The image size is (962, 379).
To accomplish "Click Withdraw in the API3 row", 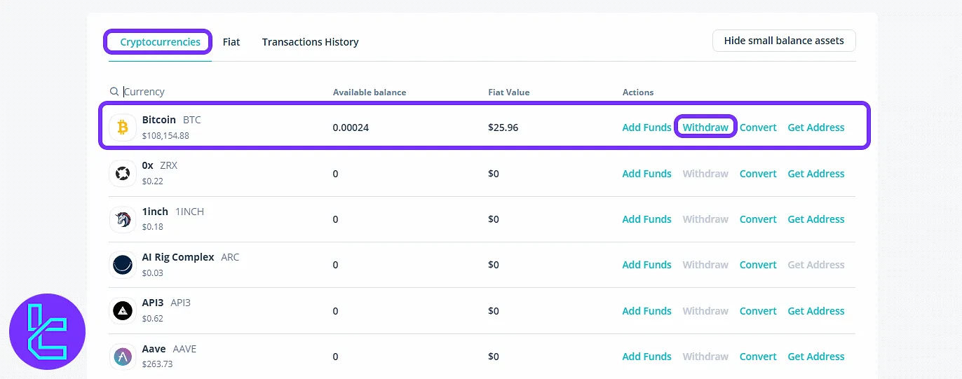I will pos(705,311).
